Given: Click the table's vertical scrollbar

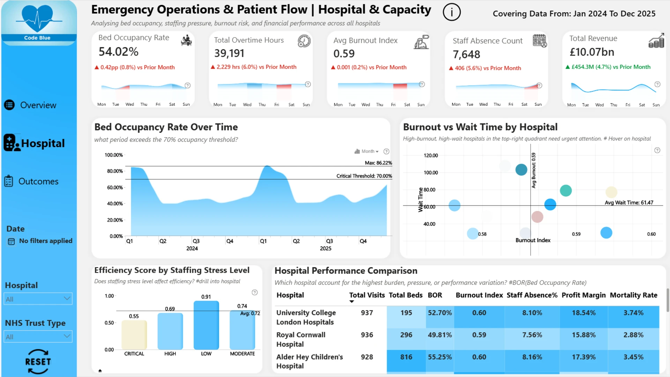Looking at the screenshot, I should (x=668, y=300).
